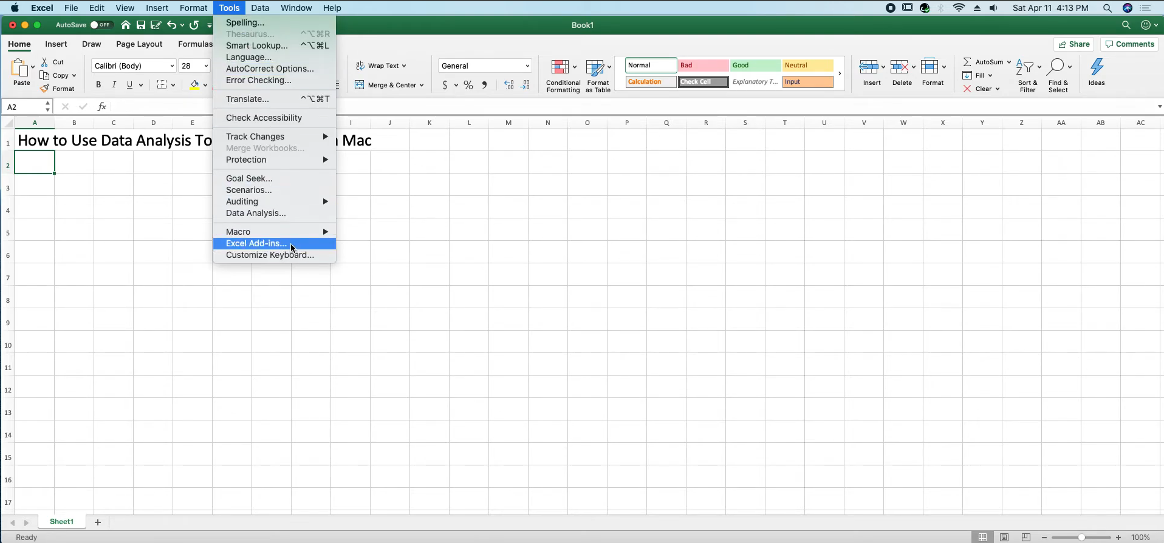The width and height of the screenshot is (1164, 543).
Task: Apply Underline formatting
Action: (129, 85)
